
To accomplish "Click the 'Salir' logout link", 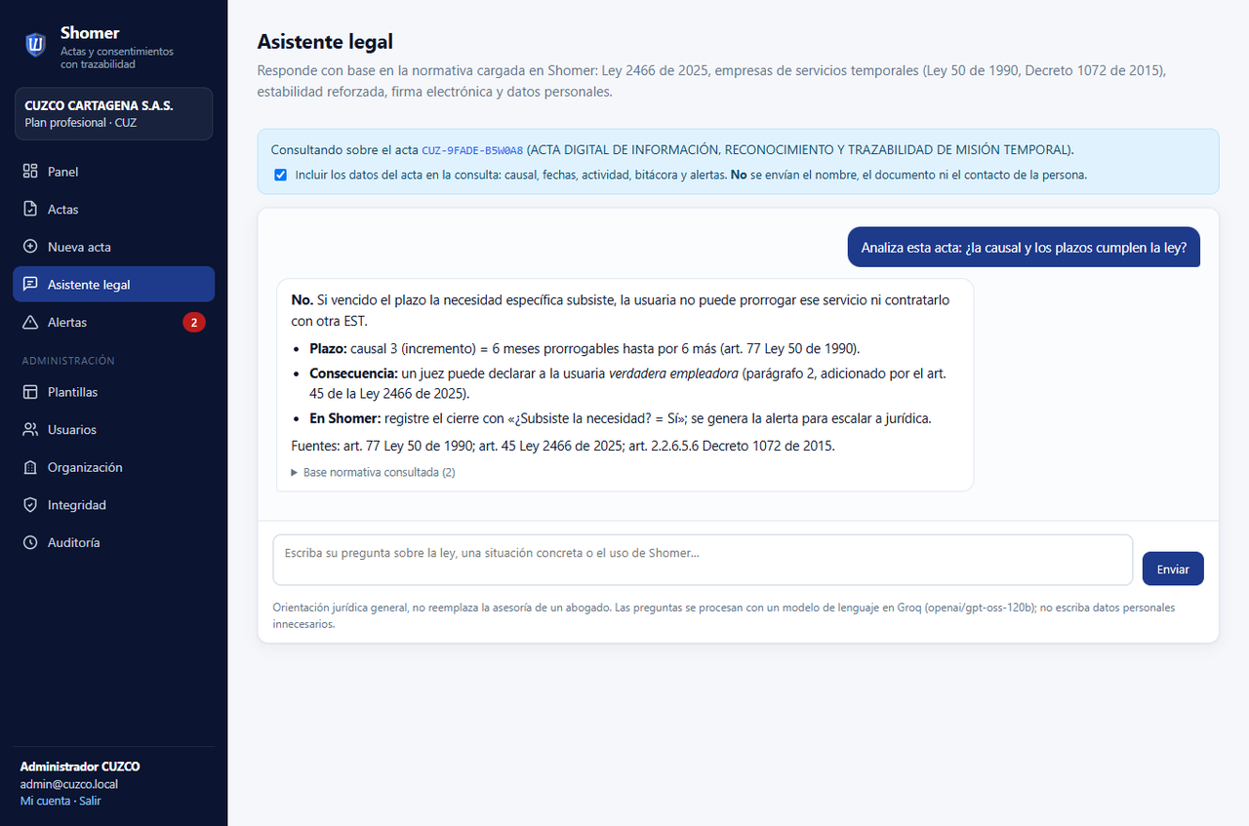I will pos(90,801).
